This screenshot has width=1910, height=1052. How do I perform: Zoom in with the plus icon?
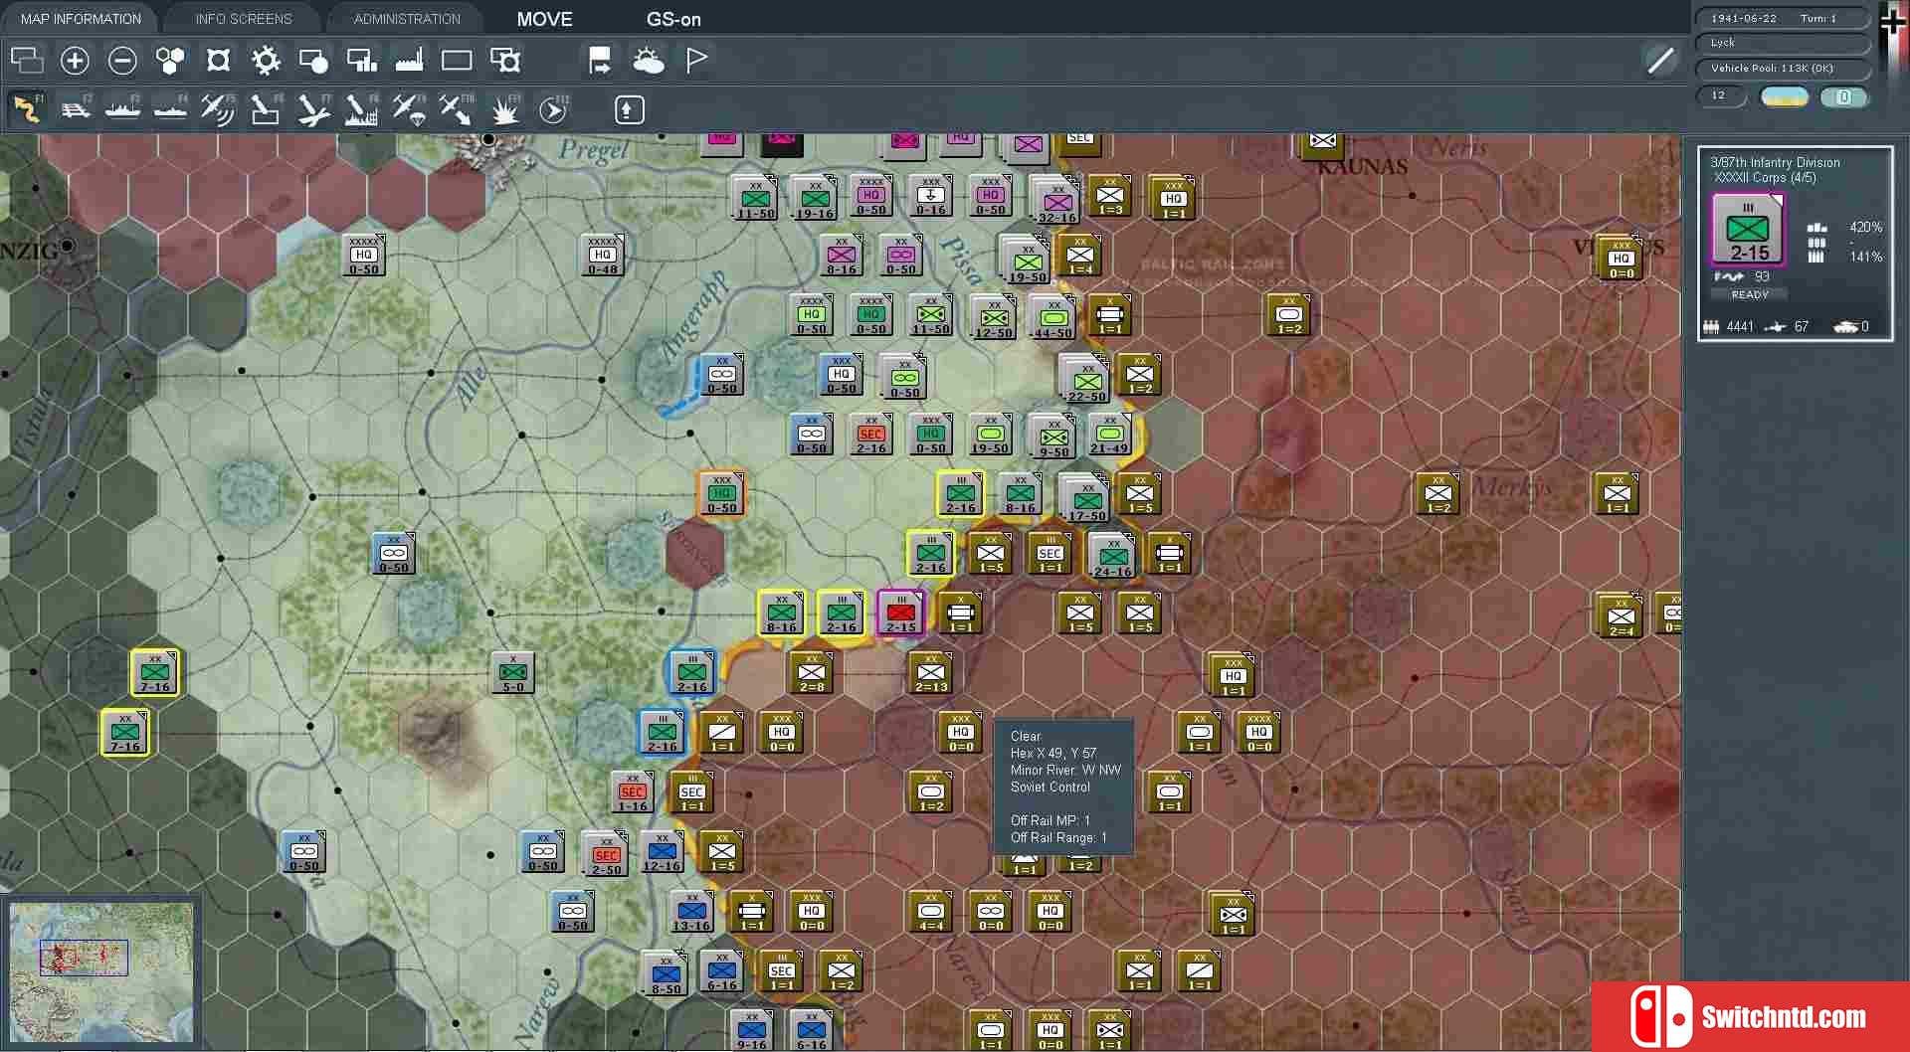pyautogui.click(x=75, y=61)
